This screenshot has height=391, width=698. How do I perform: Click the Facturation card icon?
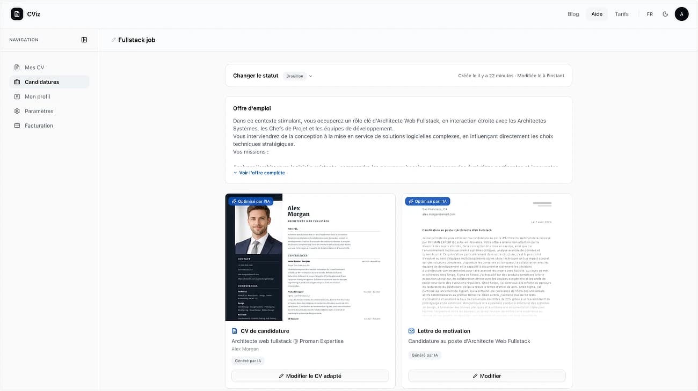pyautogui.click(x=17, y=126)
